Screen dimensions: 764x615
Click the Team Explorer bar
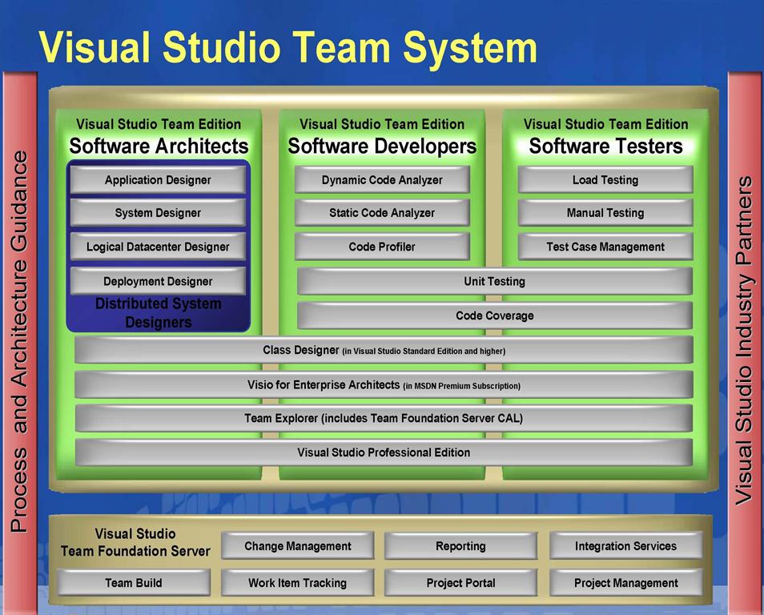[x=384, y=418]
